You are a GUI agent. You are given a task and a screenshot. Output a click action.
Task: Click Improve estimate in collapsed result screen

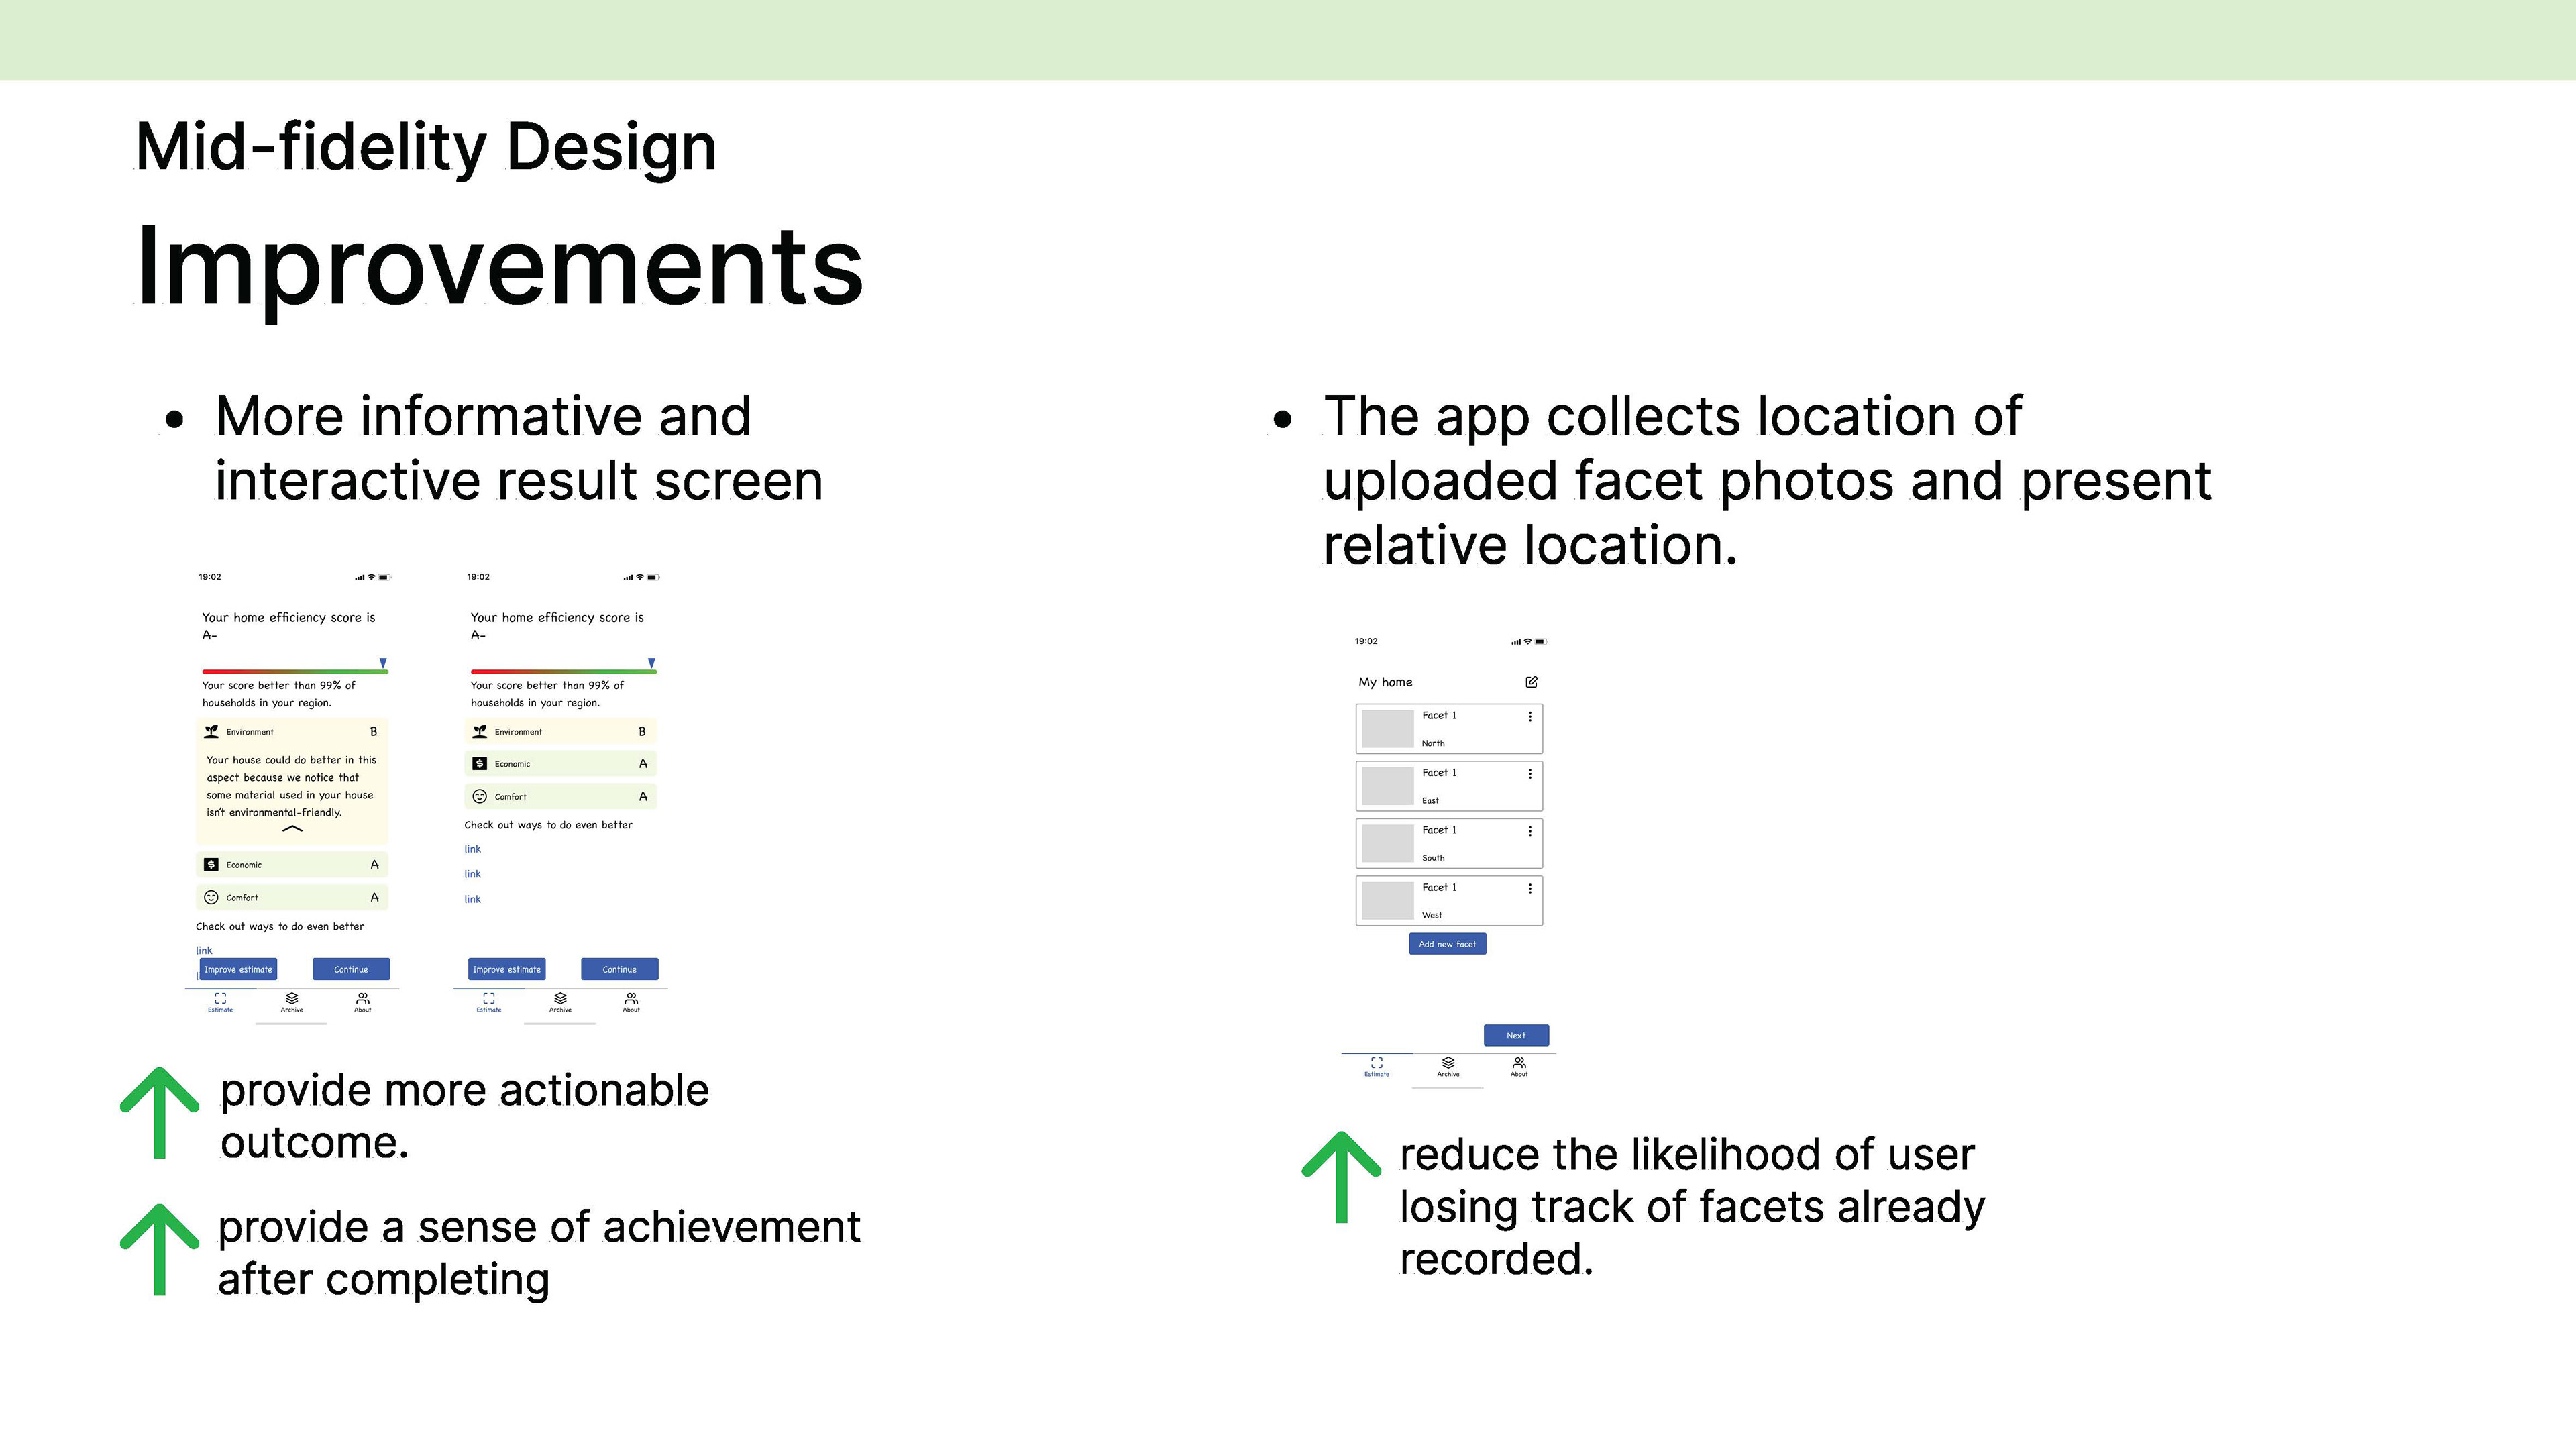pyautogui.click(x=507, y=969)
